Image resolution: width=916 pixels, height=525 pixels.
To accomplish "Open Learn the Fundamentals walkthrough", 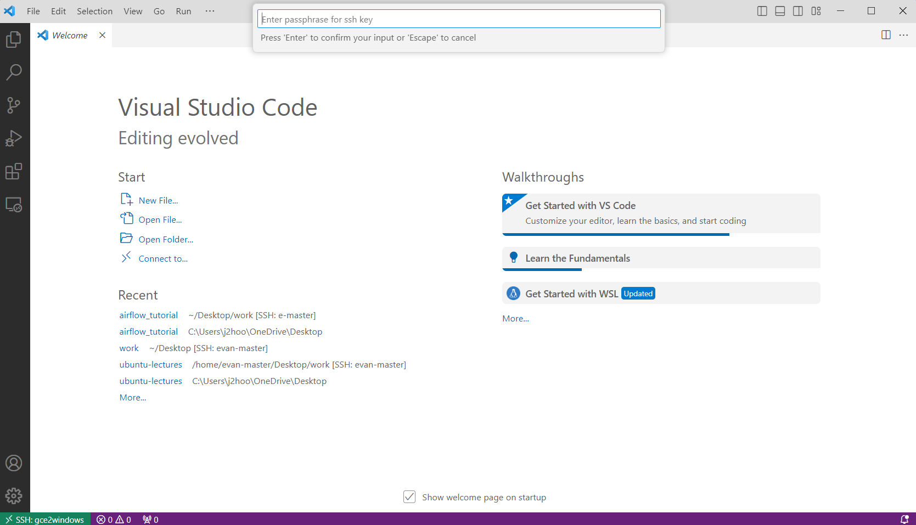I will (661, 258).
